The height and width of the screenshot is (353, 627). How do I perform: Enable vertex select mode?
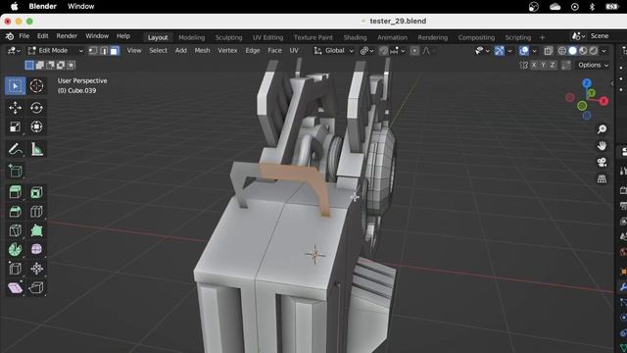93,51
